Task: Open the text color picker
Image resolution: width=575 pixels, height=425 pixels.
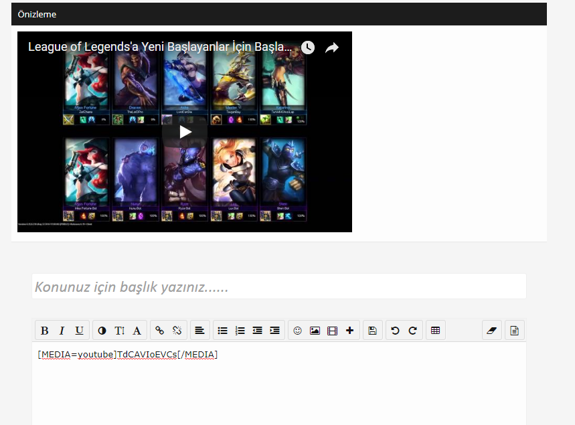Action: point(102,331)
